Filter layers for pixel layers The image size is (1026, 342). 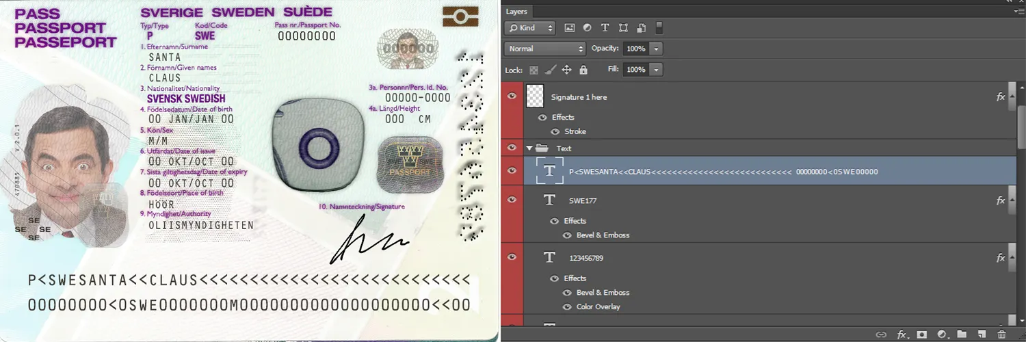click(x=569, y=28)
